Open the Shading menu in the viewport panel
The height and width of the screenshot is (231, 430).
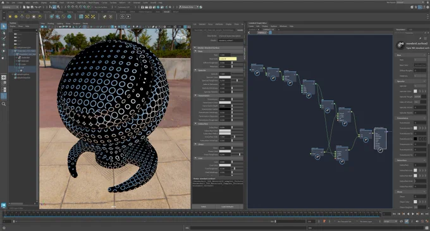coord(51,23)
